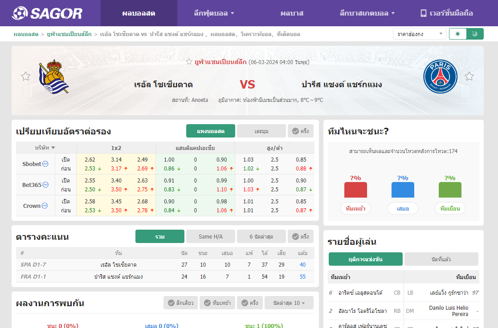498x328 pixels.
Task: Click สูง/ต่ำ column header
Action: pyautogui.click(x=275, y=148)
